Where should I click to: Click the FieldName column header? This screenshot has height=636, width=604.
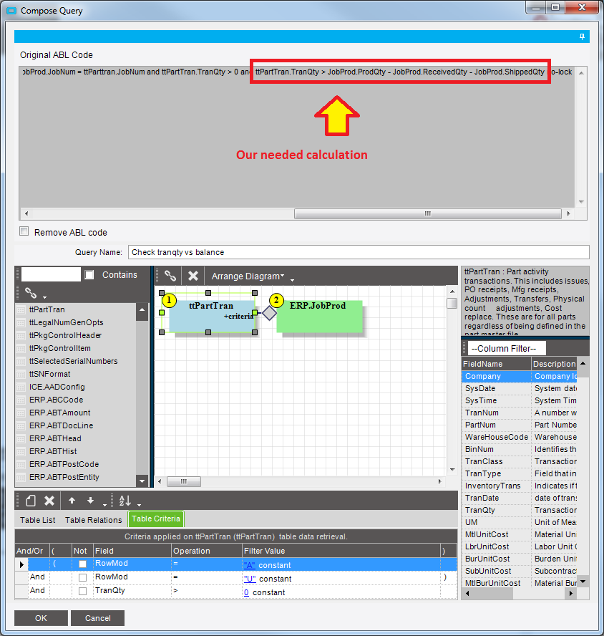point(496,364)
